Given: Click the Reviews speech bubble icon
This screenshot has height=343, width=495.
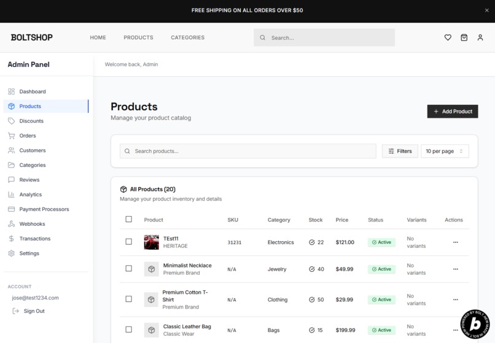Looking at the screenshot, I should coord(12,180).
